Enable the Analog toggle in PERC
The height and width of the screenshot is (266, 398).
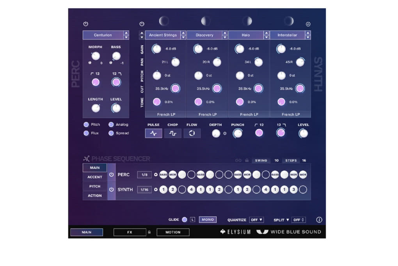point(111,125)
